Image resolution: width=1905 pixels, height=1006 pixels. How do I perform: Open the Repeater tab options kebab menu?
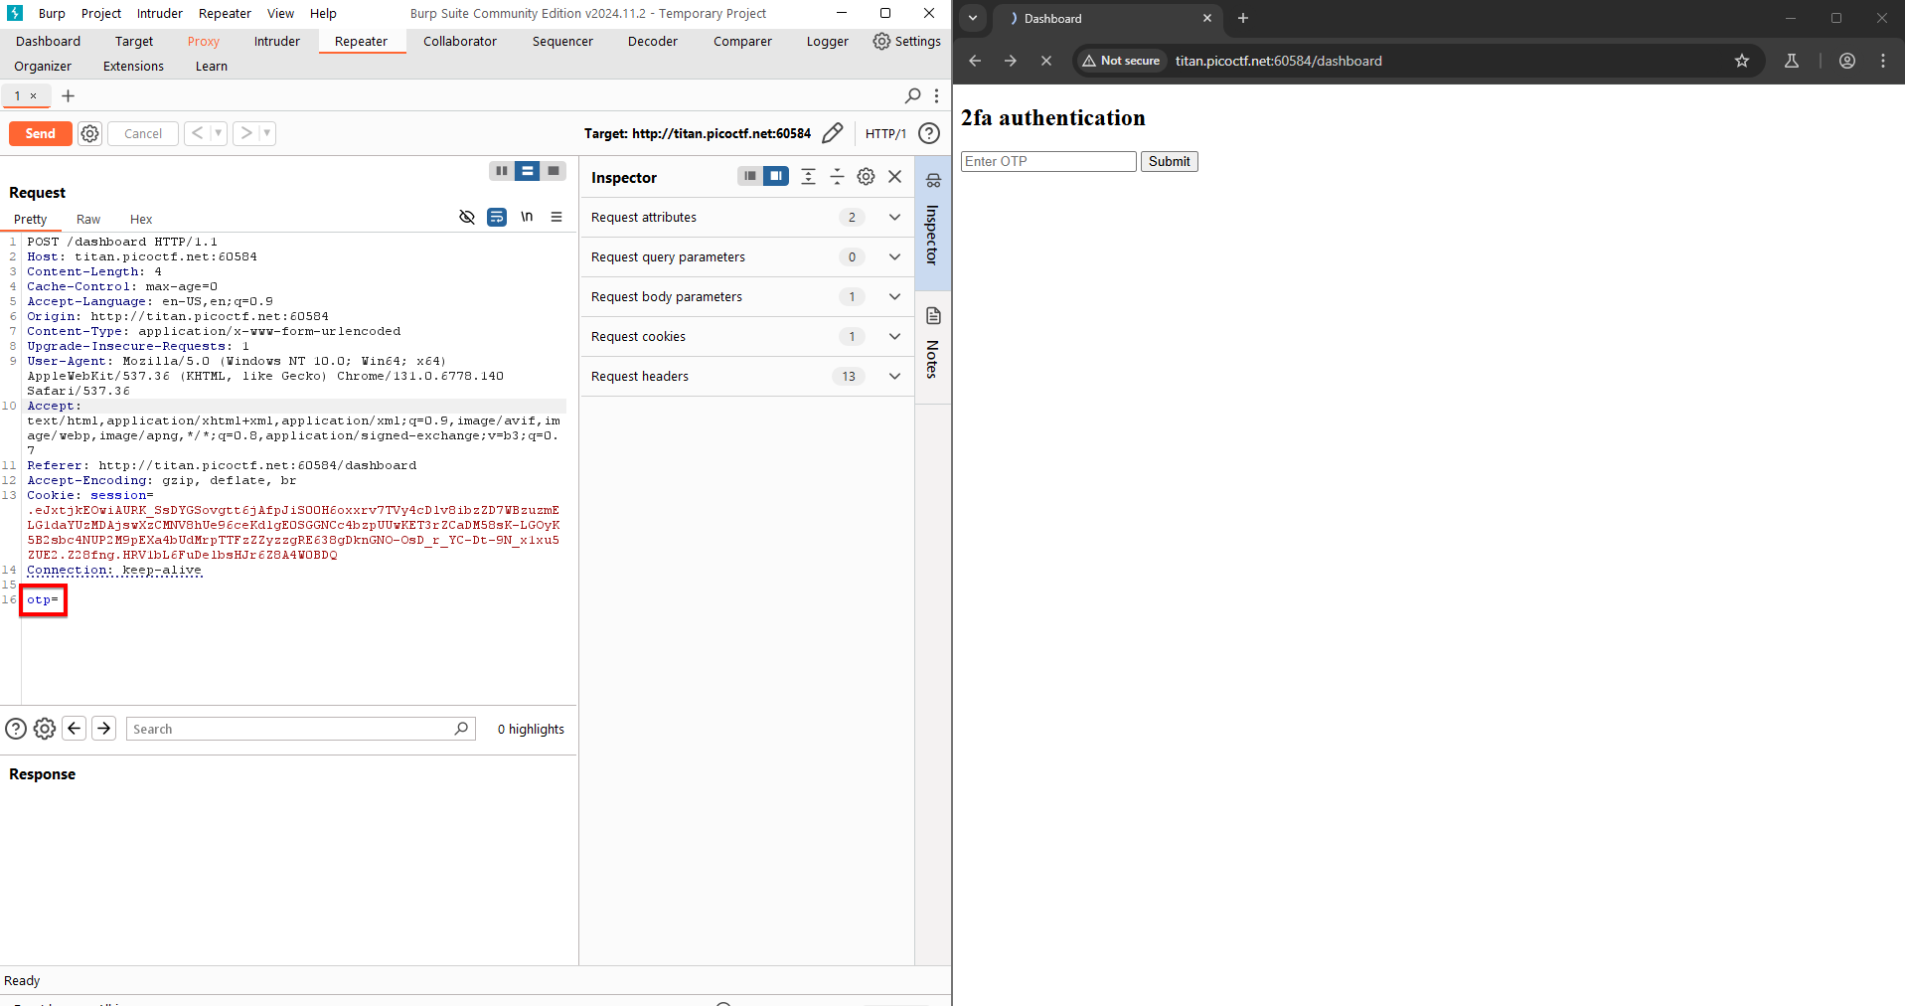(936, 95)
